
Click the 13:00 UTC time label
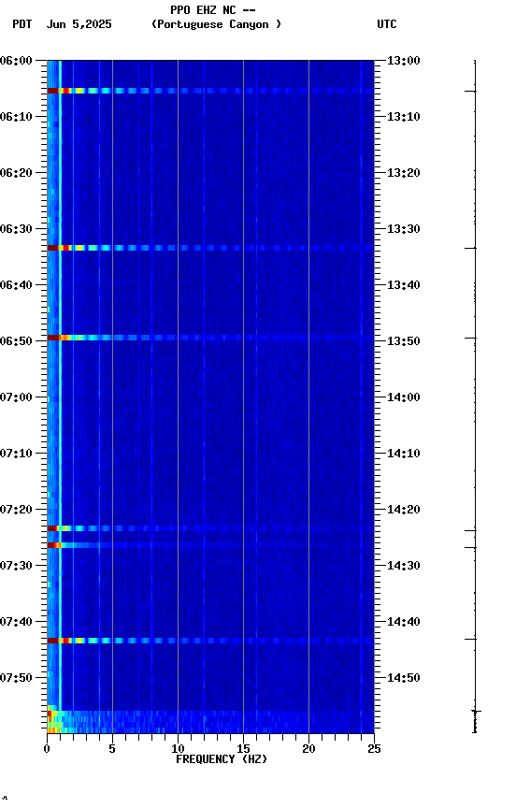coord(404,61)
